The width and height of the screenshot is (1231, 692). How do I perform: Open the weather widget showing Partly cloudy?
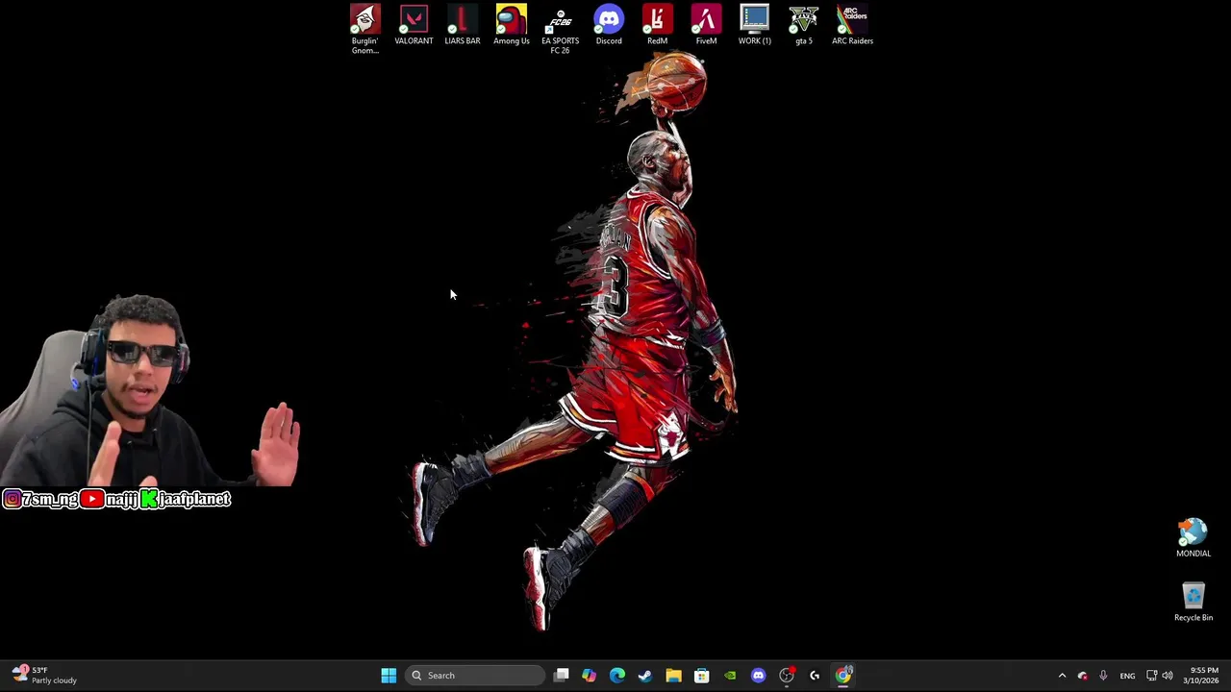point(44,676)
